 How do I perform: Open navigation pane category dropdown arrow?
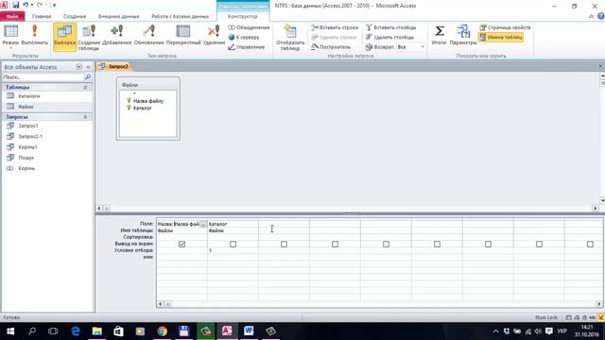79,67
